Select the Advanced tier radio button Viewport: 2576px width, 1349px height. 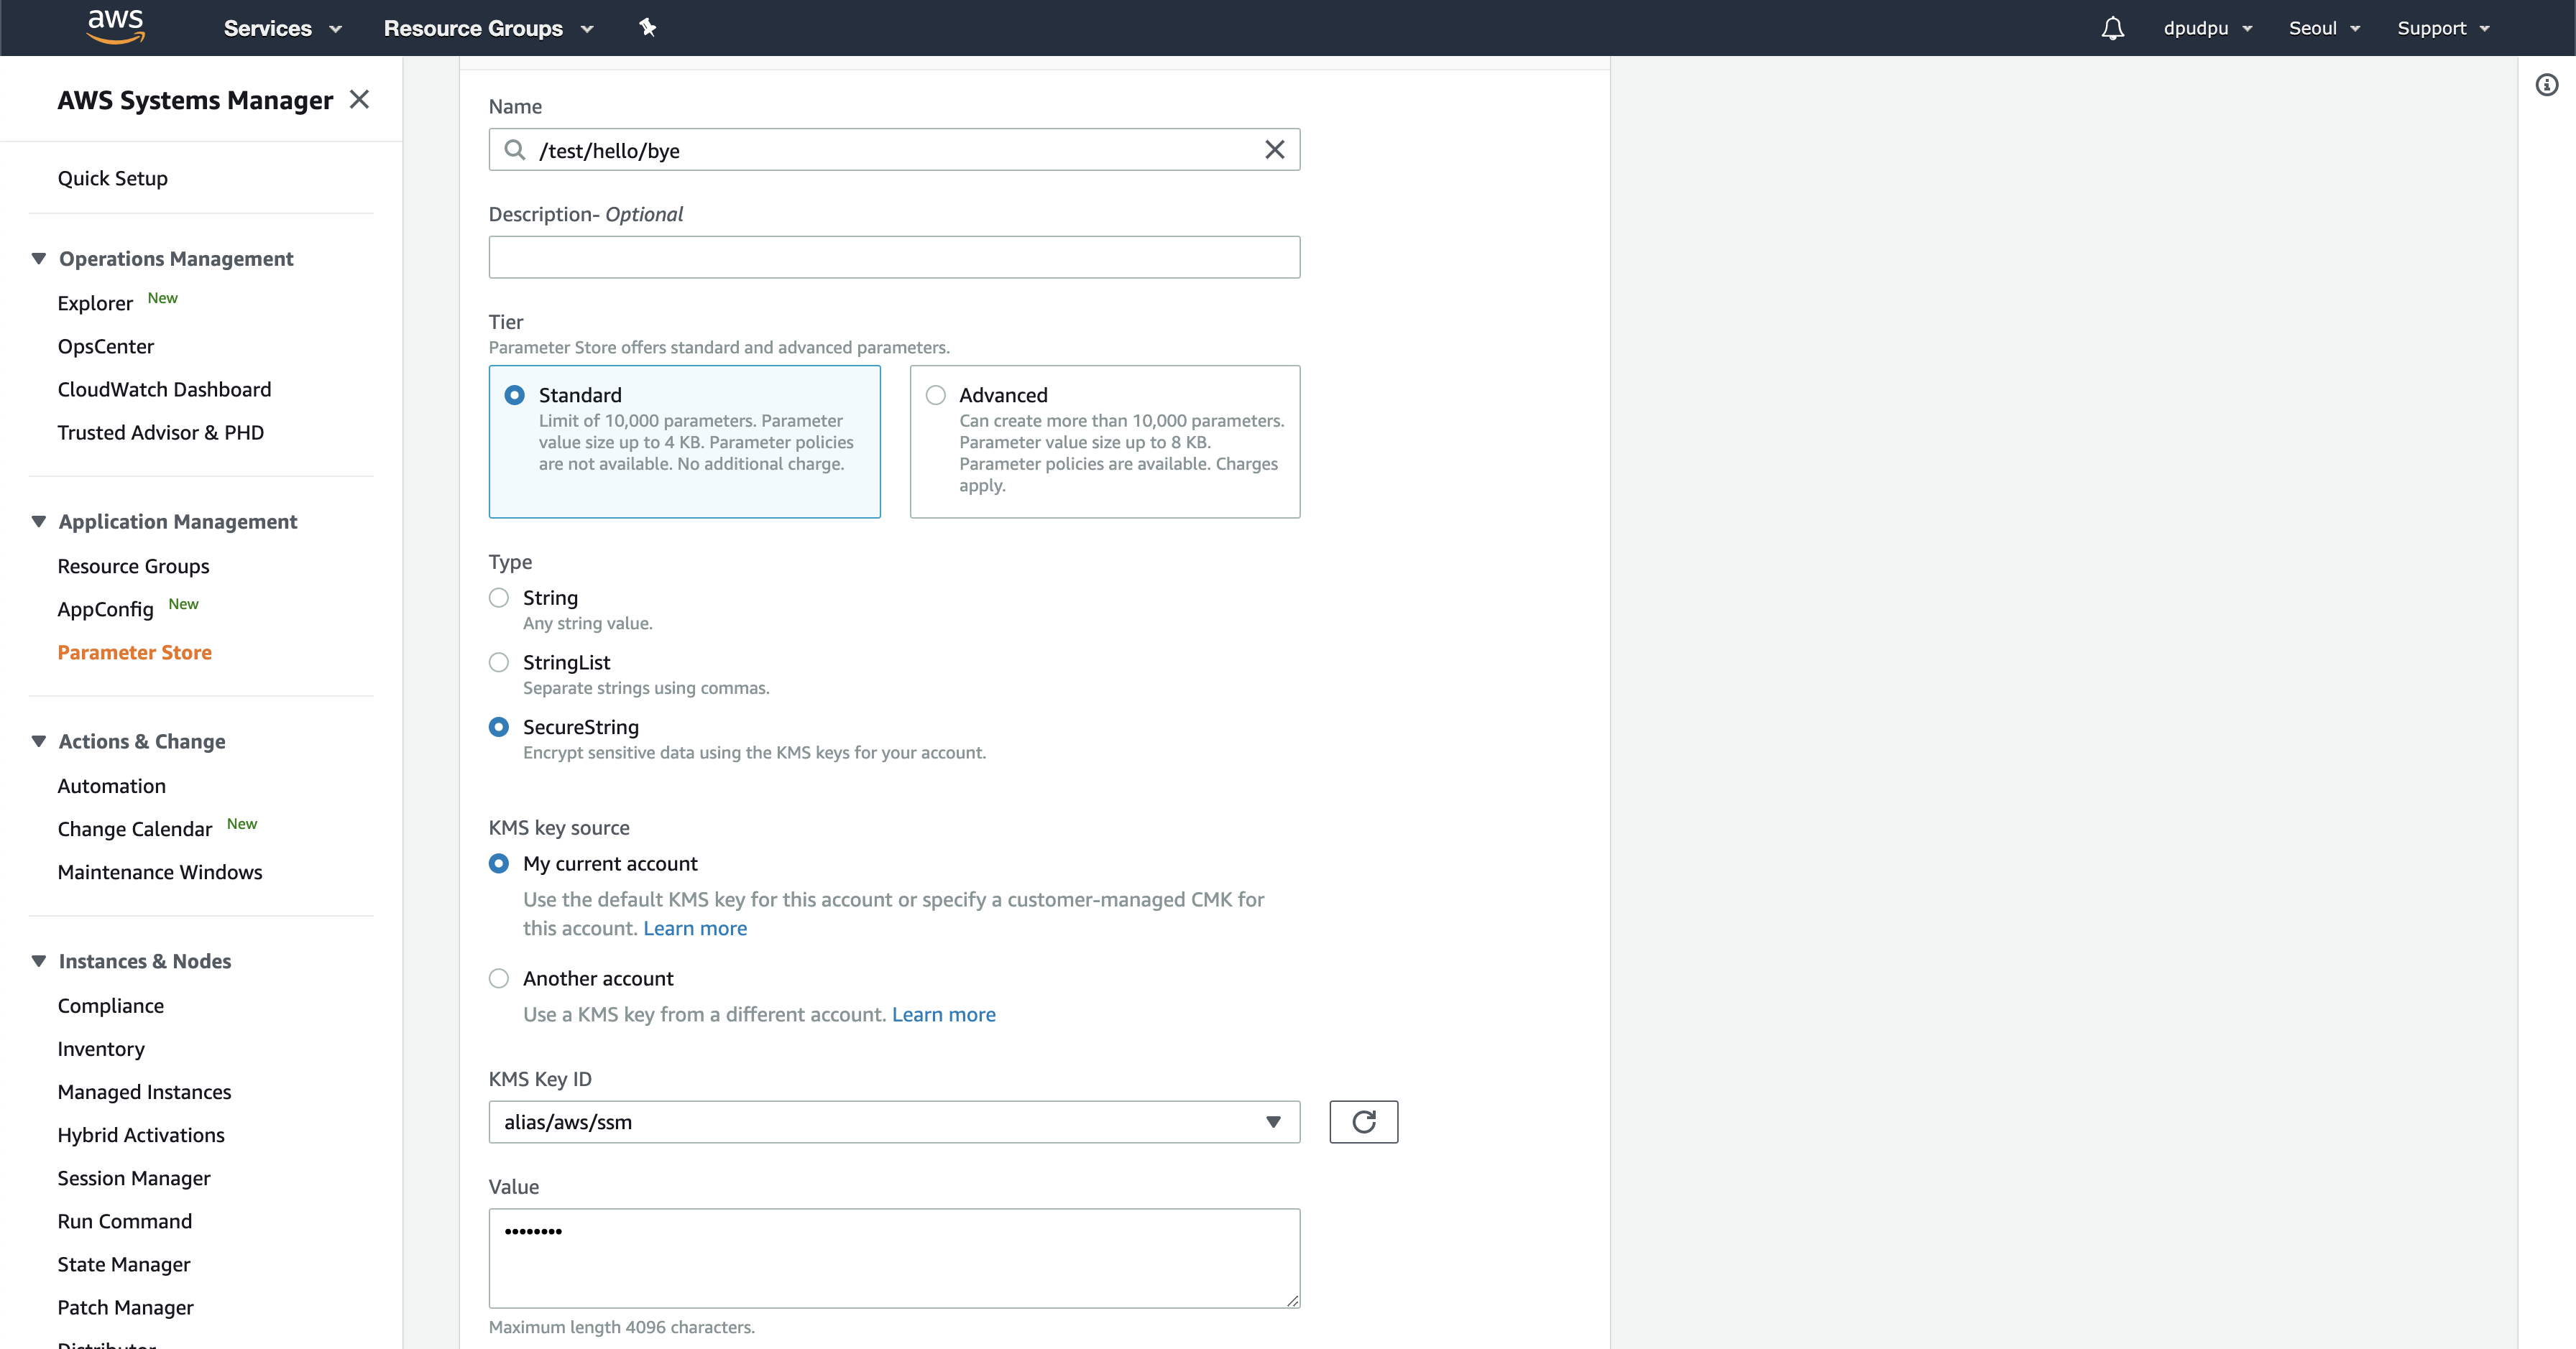(x=936, y=394)
